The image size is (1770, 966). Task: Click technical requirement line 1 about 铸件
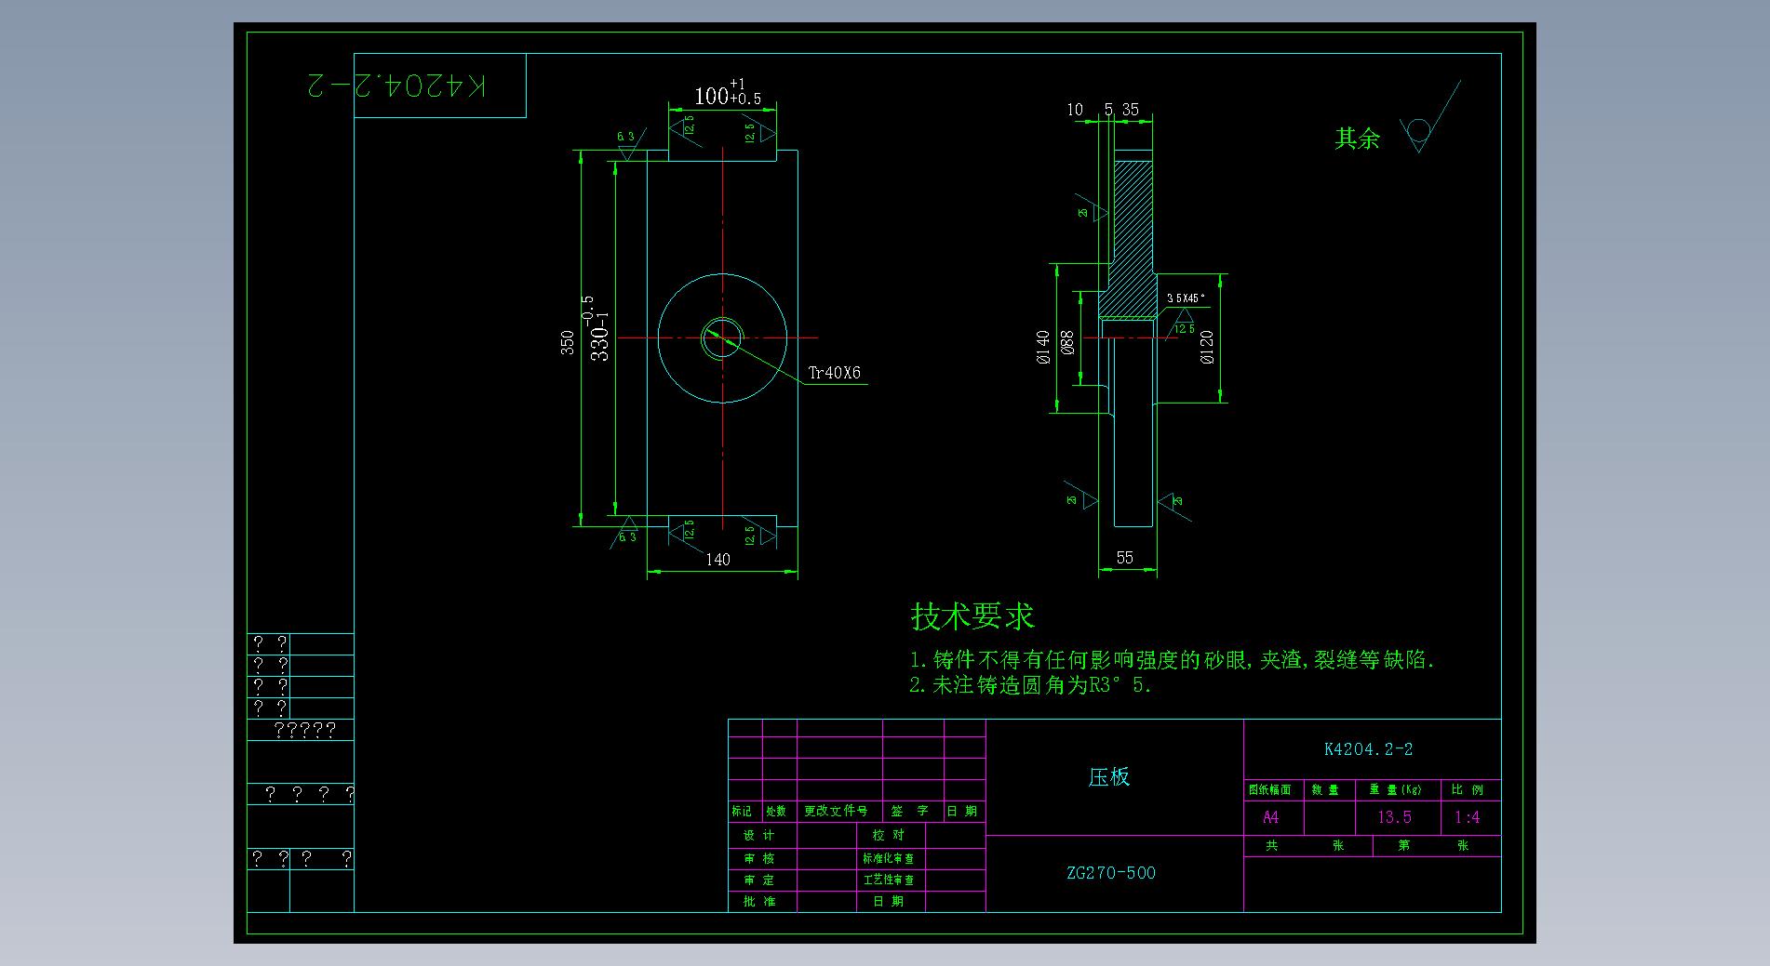1172,660
